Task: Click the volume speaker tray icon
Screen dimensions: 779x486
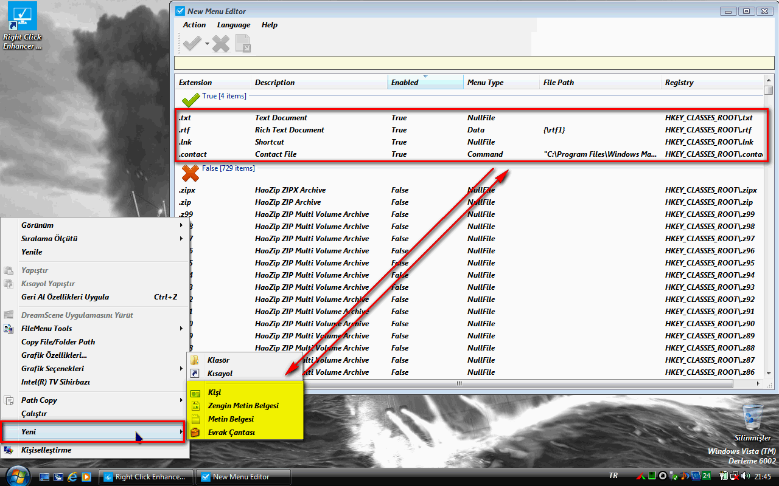Action: click(746, 476)
